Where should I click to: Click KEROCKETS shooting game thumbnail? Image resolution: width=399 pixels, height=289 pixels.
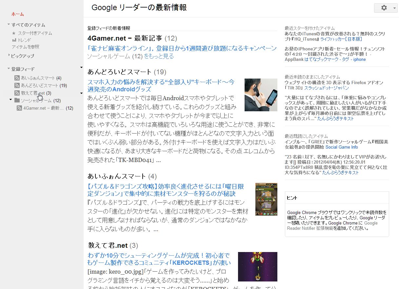pyautogui.click(x=257, y=267)
